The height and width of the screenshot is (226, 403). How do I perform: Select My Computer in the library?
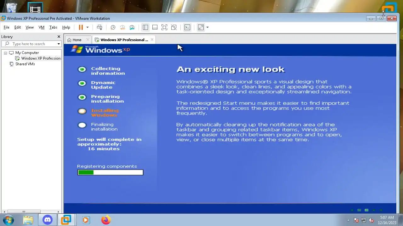click(x=27, y=53)
